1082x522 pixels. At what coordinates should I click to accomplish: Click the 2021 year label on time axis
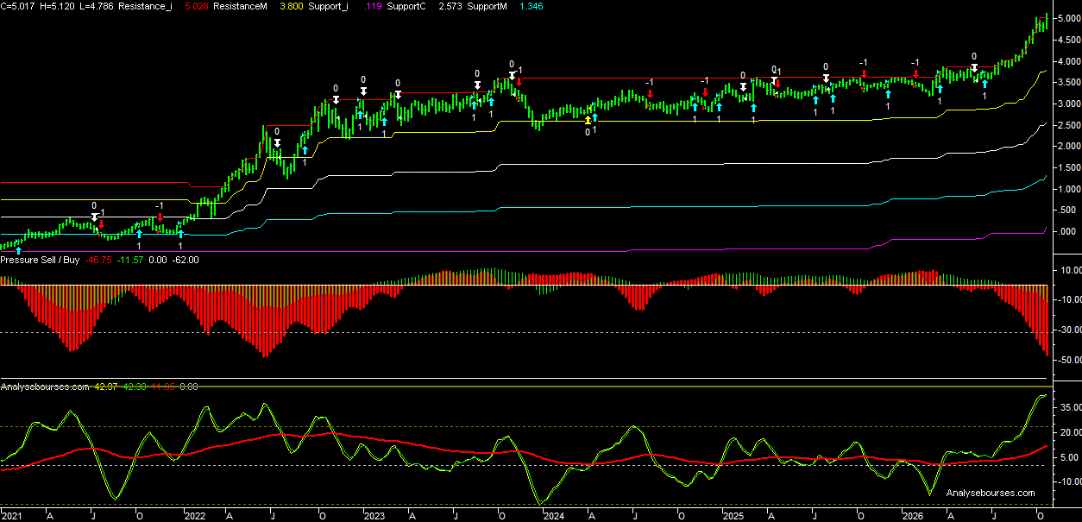coord(13,516)
